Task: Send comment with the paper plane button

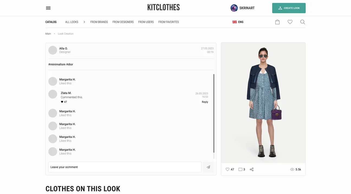Action: click(208, 167)
